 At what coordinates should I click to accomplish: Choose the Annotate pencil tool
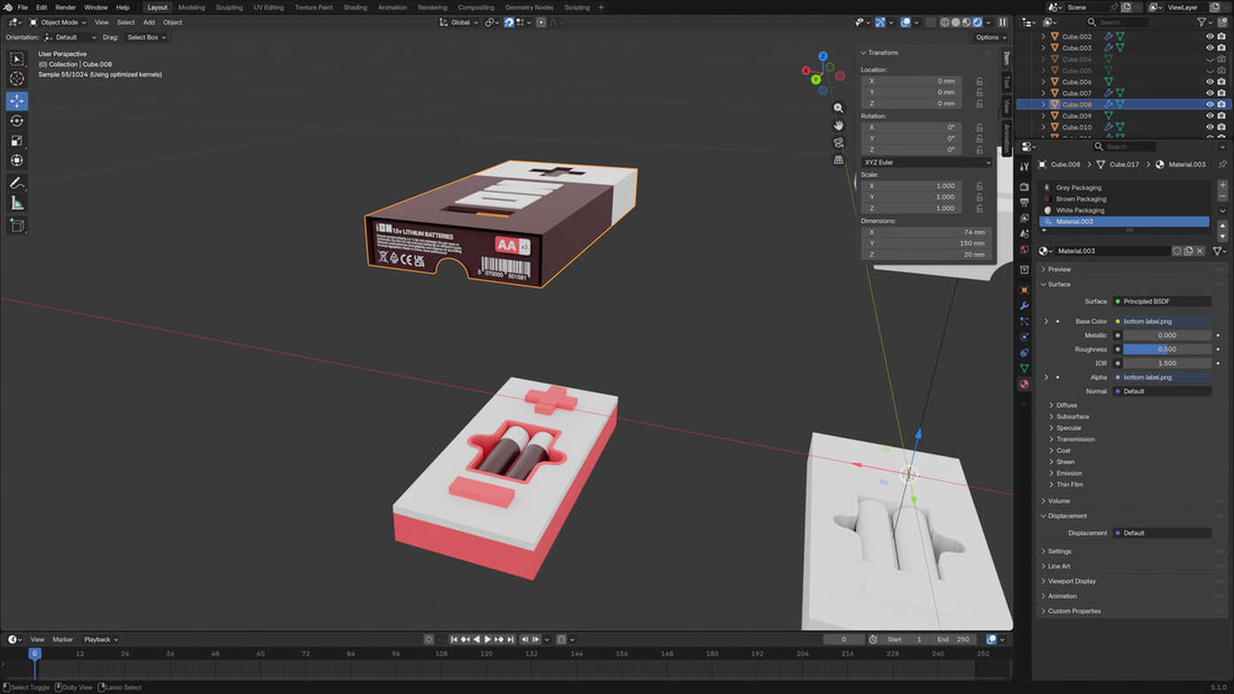(x=17, y=183)
